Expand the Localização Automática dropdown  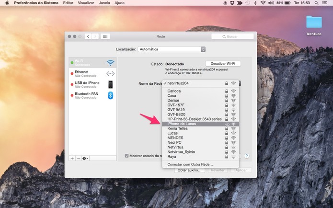point(172,49)
